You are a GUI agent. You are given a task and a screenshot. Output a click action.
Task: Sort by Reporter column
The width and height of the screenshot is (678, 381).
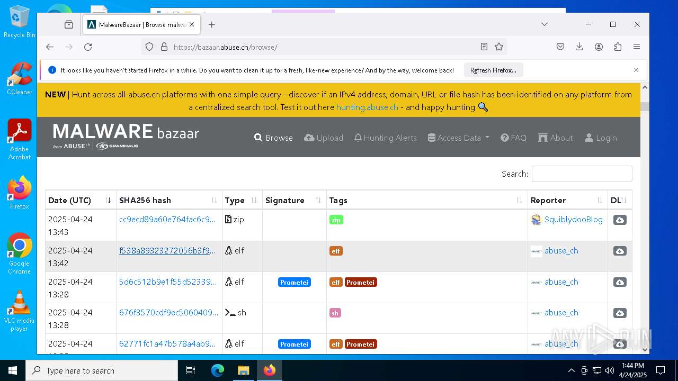(567, 200)
